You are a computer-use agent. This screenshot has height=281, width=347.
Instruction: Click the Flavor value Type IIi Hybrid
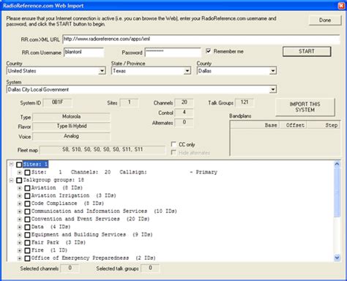[71, 127]
